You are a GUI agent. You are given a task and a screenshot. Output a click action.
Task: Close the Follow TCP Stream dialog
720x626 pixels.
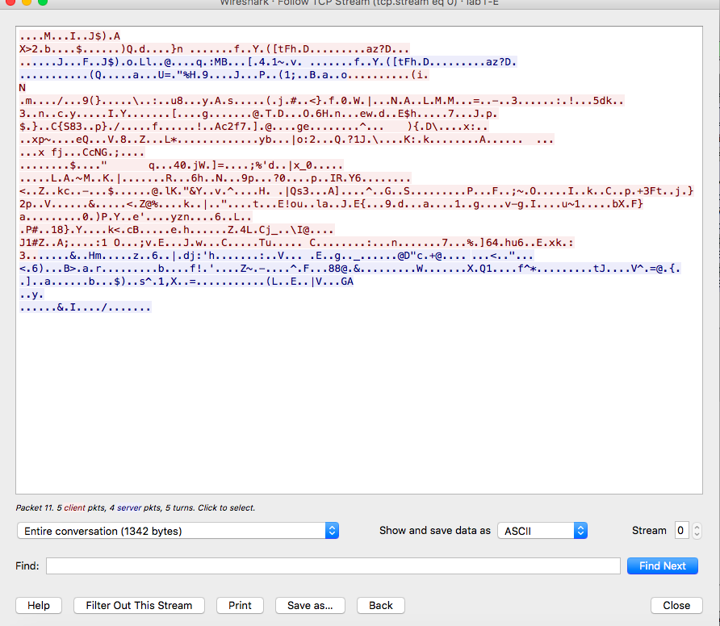[676, 605]
